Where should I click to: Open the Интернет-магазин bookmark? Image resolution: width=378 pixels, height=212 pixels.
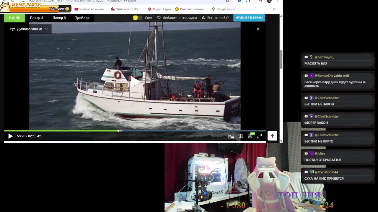[191, 9]
